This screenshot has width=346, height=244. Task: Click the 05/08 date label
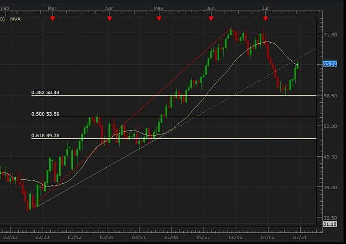coord(171,237)
